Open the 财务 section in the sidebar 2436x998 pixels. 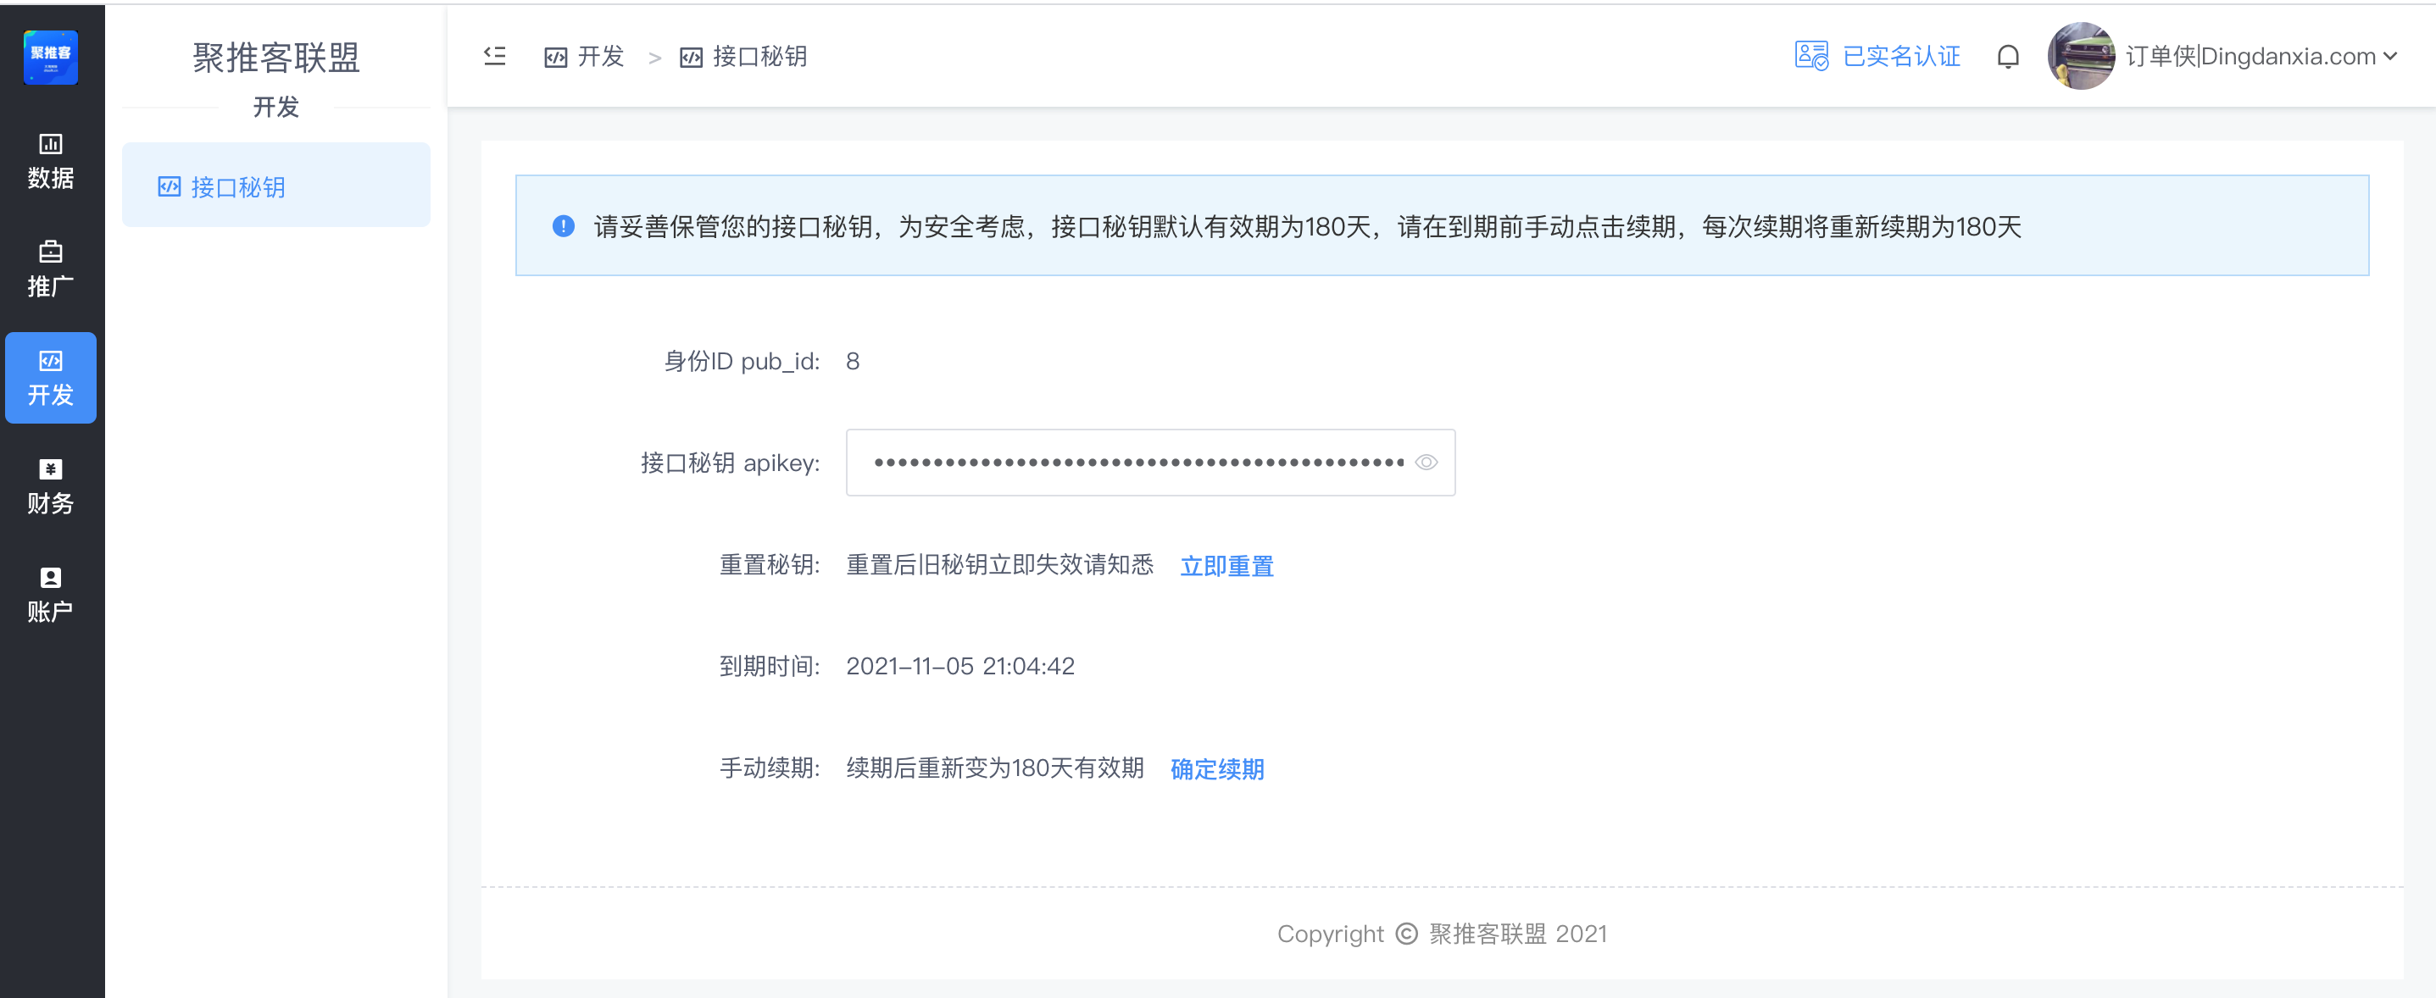(50, 486)
